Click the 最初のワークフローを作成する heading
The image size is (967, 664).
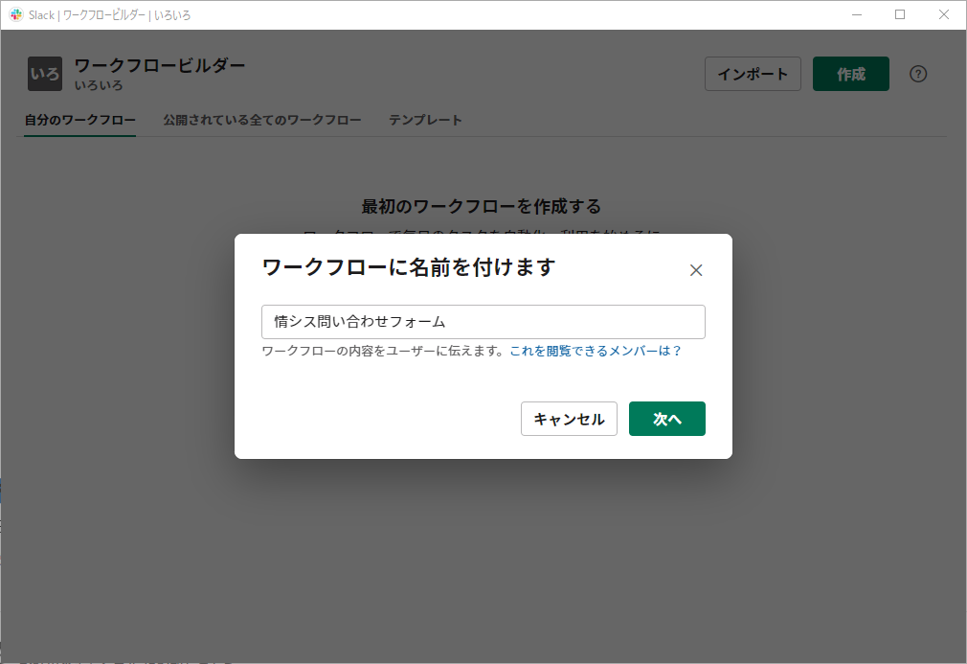pyautogui.click(x=483, y=206)
